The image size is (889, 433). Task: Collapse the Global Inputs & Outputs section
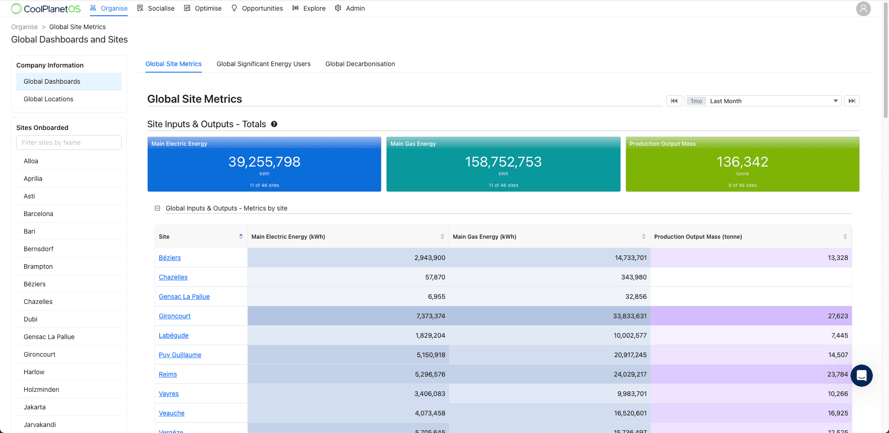pyautogui.click(x=157, y=208)
